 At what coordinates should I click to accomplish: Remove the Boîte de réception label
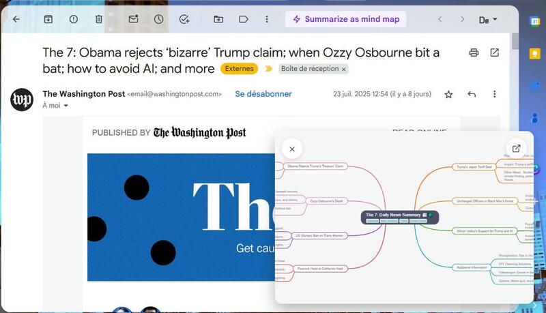click(344, 69)
